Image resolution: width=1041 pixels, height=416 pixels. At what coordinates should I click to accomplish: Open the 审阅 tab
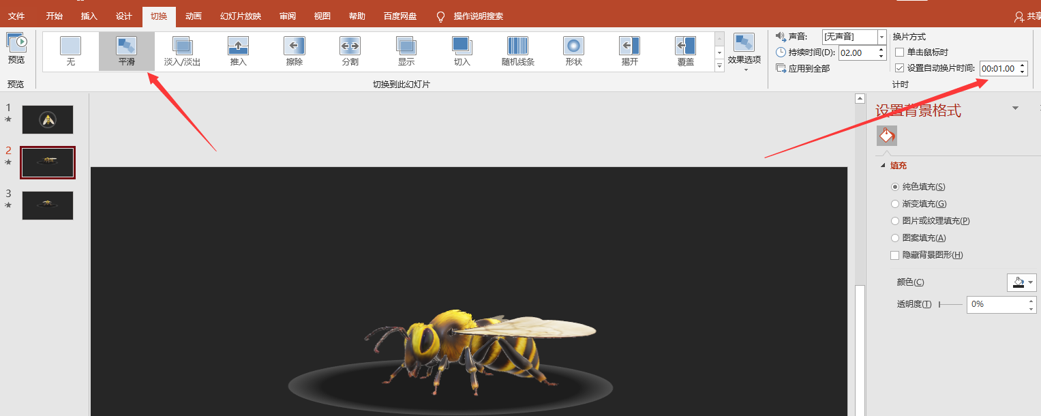coord(288,16)
